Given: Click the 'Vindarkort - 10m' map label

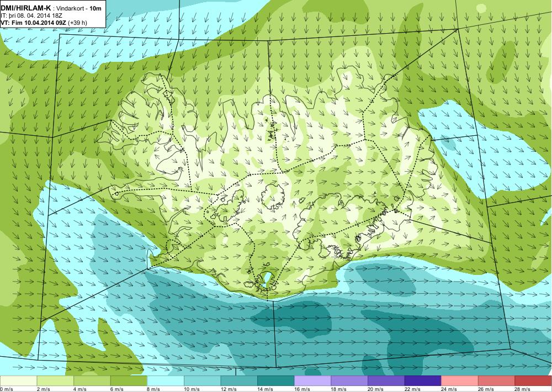Looking at the screenshot, I should click(x=79, y=8).
